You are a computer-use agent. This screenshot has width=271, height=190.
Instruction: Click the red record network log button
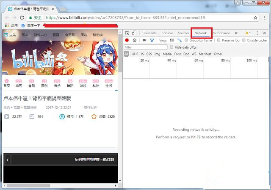(127, 40)
